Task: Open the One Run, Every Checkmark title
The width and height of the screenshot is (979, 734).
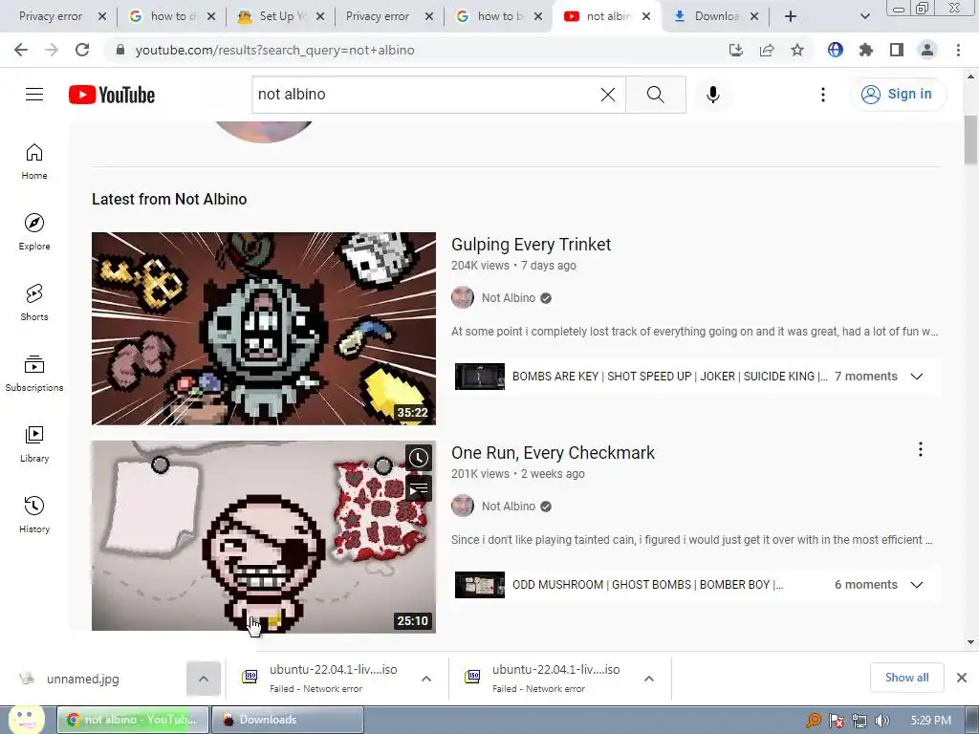Action: coord(553,452)
